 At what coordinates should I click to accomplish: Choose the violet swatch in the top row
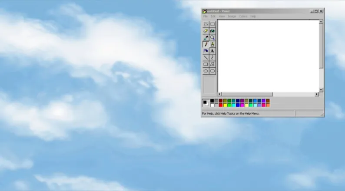[264, 101]
